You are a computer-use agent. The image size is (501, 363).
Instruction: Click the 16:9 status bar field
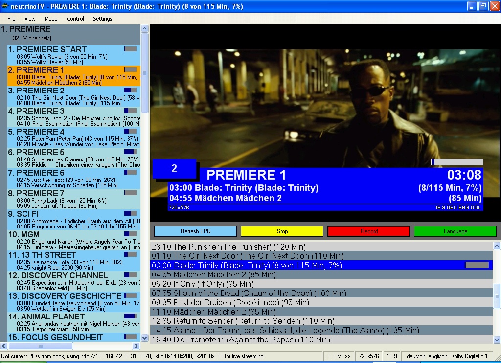pos(392,356)
